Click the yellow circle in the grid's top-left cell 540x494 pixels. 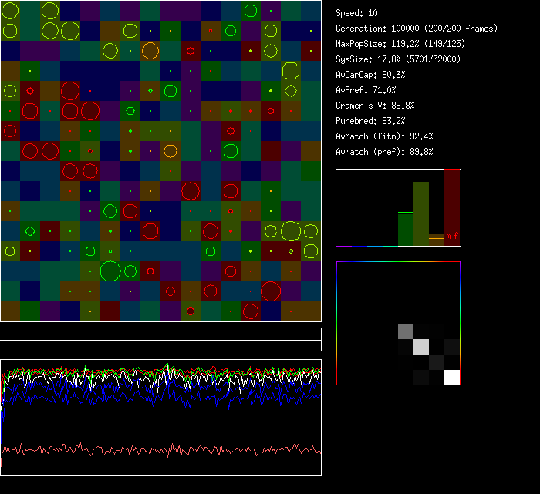[10, 11]
